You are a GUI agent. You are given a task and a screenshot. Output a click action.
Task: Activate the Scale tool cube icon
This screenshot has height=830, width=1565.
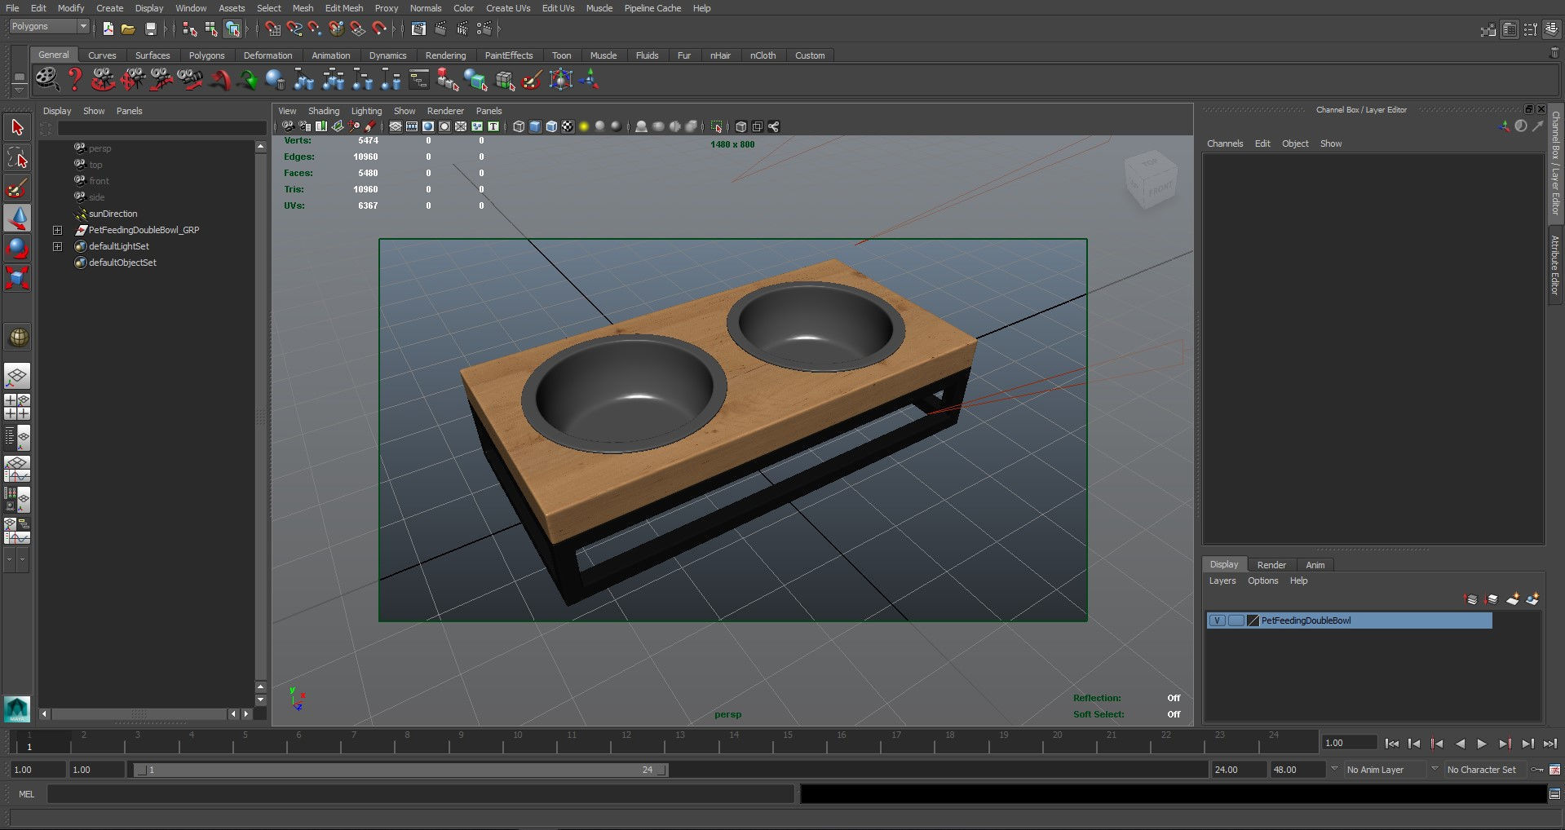tap(17, 278)
